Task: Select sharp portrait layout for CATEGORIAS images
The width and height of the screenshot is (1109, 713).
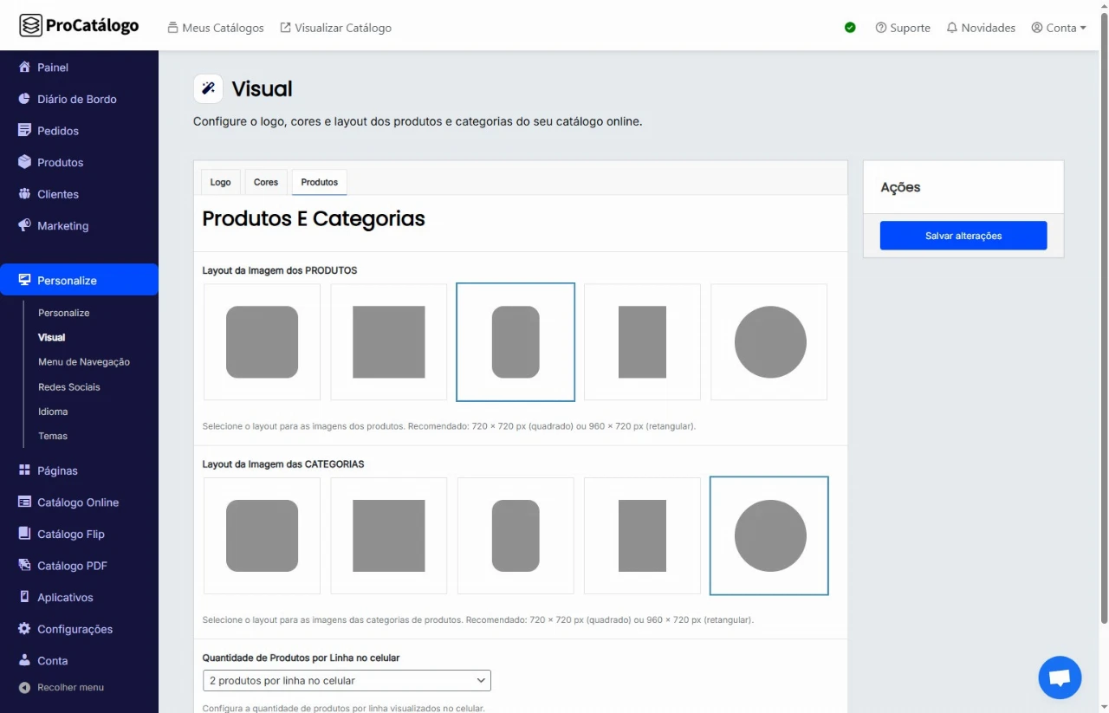Action: 642,535
